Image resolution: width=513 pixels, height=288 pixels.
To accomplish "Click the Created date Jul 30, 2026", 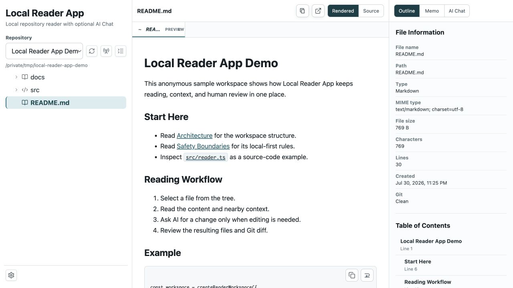I will (x=421, y=183).
